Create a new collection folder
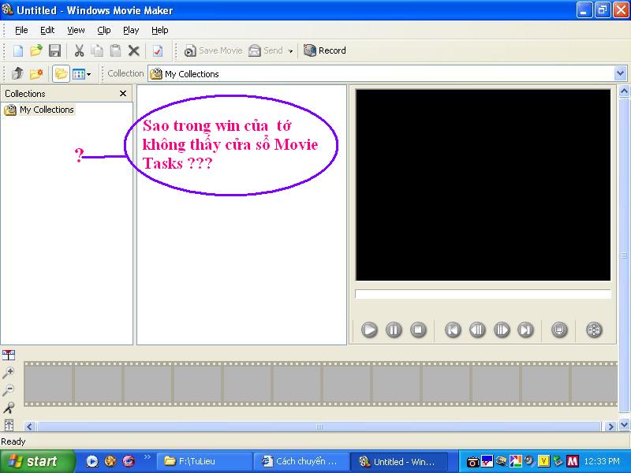 [x=35, y=73]
